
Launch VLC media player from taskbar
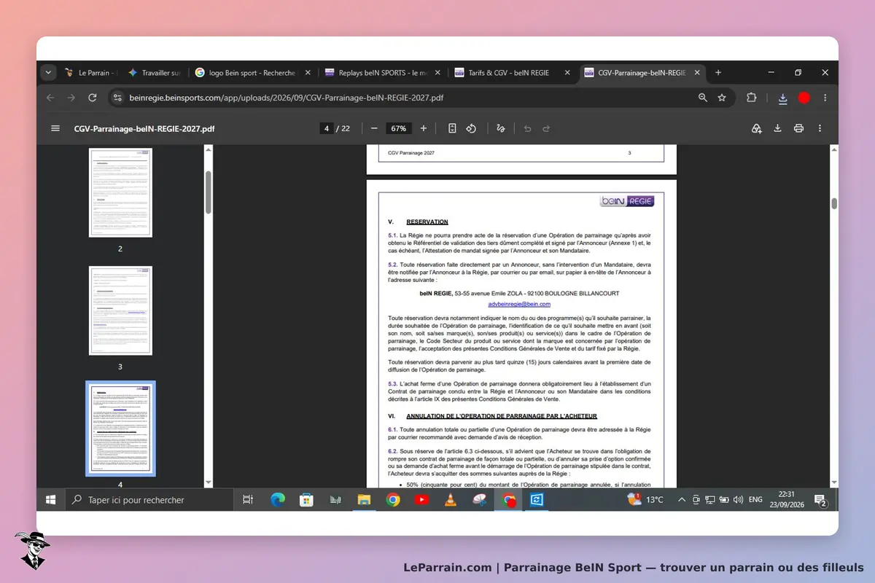point(451,500)
